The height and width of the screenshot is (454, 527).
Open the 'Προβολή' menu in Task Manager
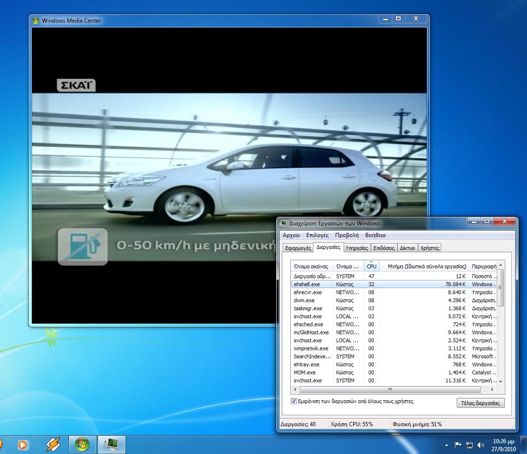click(x=346, y=235)
